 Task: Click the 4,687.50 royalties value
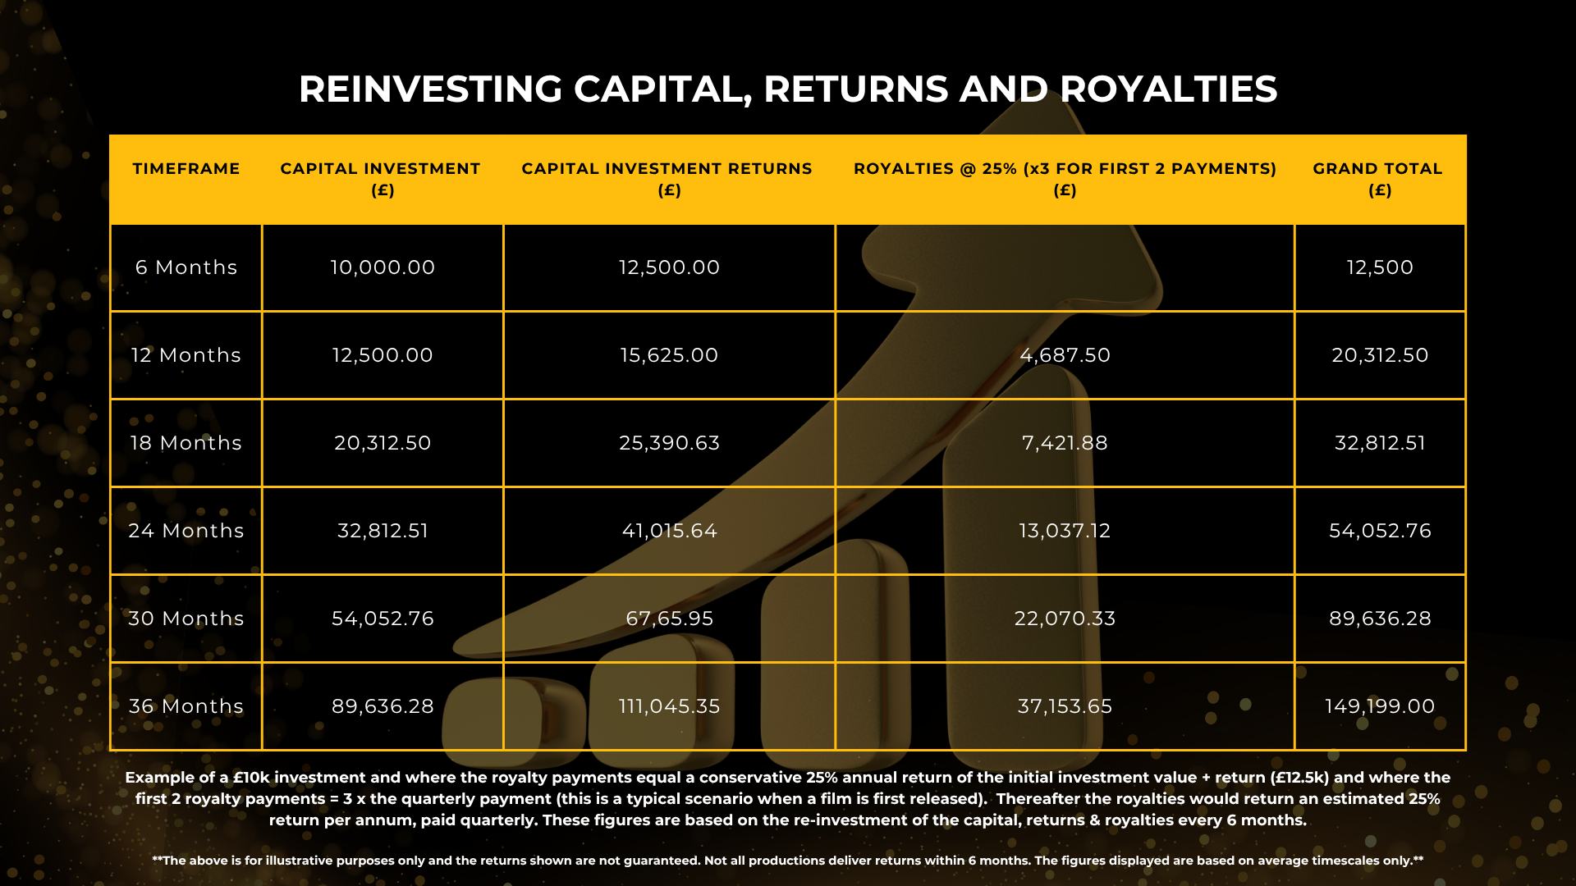click(1065, 355)
